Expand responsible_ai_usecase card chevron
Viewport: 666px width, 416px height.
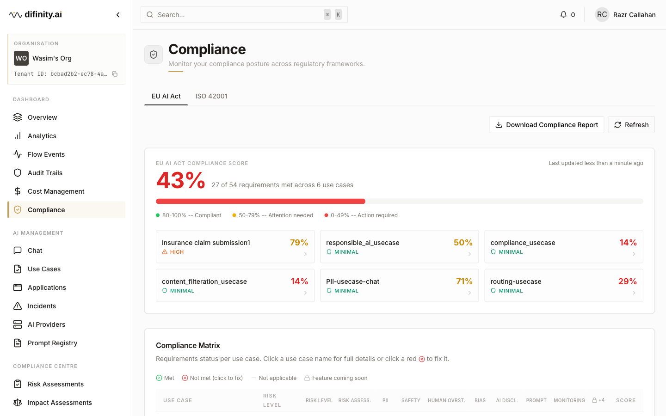point(469,254)
